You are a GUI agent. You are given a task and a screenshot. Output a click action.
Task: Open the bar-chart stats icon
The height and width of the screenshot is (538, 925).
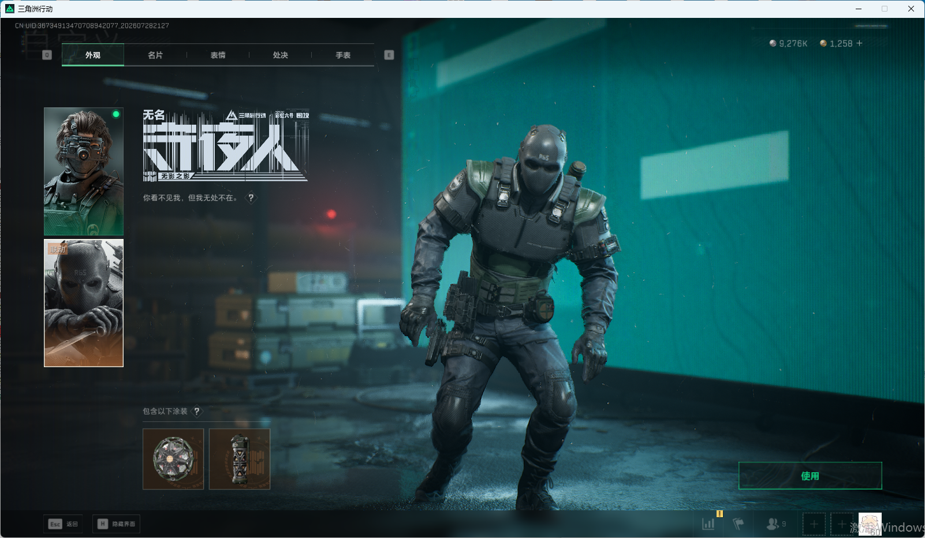point(708,524)
